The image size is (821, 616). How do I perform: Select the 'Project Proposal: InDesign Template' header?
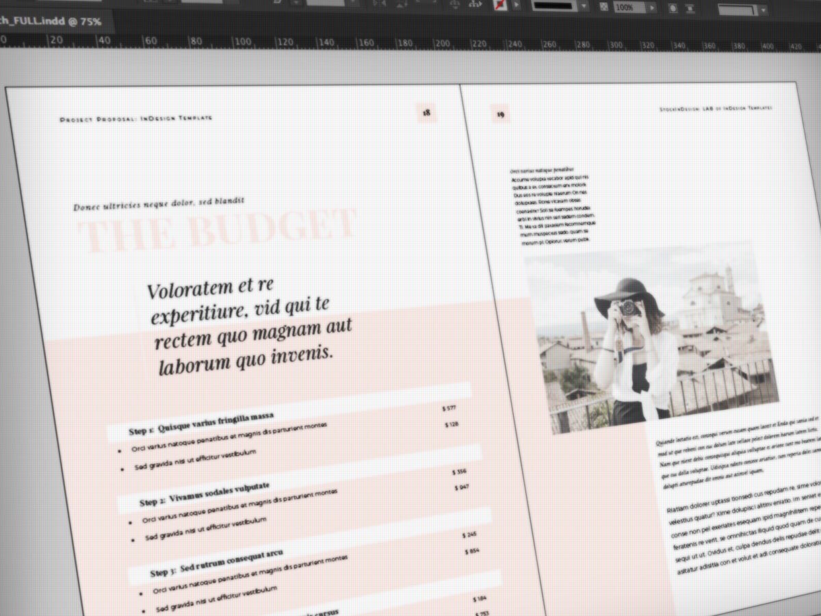click(136, 118)
